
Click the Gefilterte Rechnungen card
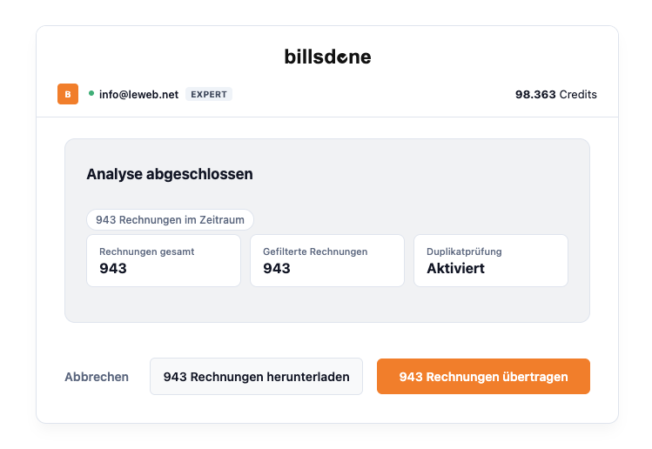[x=327, y=261]
